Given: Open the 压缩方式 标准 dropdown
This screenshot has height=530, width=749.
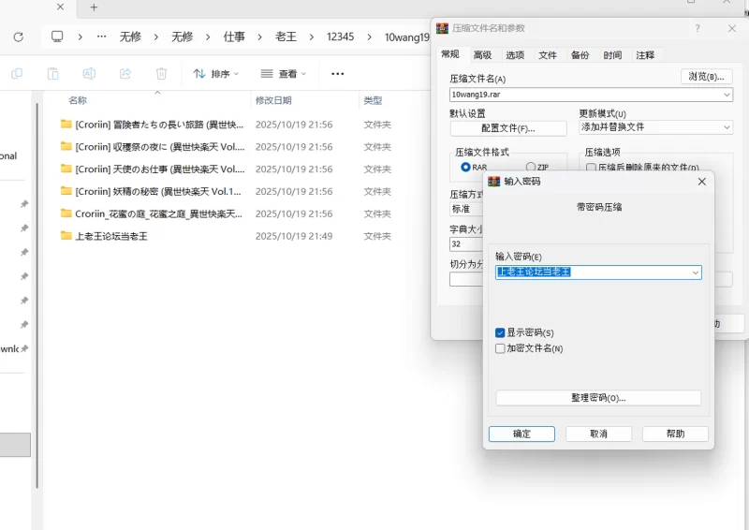Looking at the screenshot, I should [466, 209].
